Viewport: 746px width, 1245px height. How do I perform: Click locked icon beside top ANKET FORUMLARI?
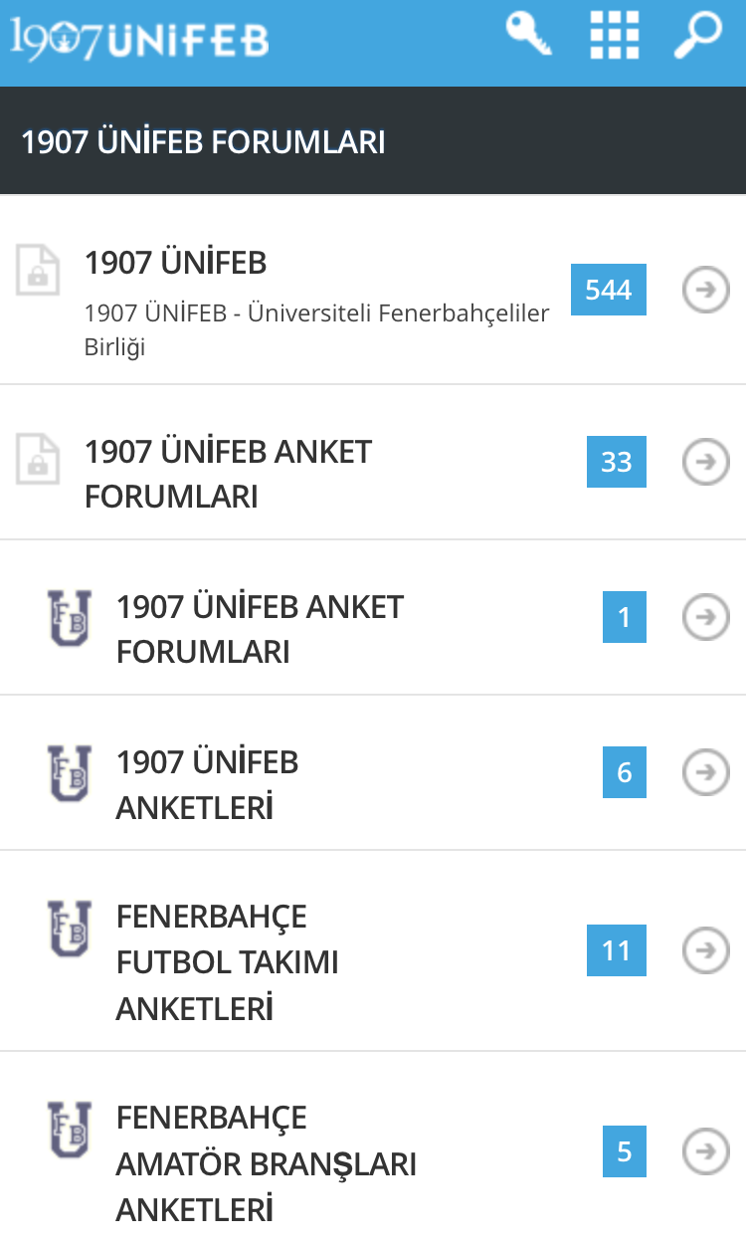pos(38,459)
